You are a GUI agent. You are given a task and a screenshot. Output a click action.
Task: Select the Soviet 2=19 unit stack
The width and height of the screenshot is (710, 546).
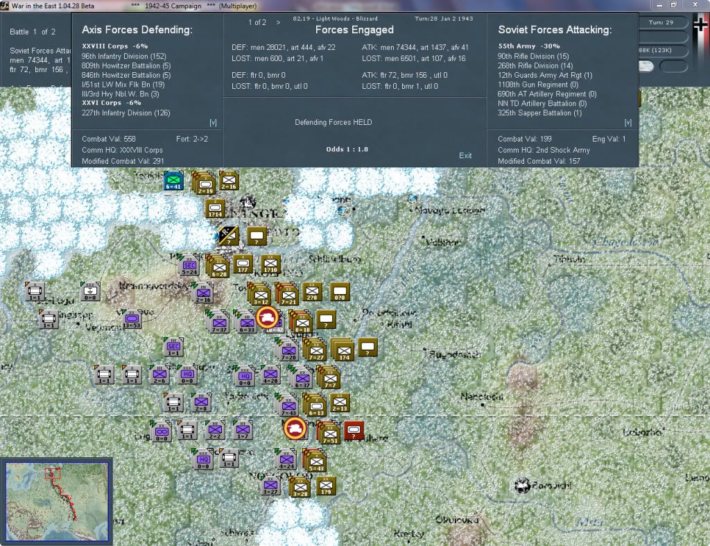coord(205,184)
